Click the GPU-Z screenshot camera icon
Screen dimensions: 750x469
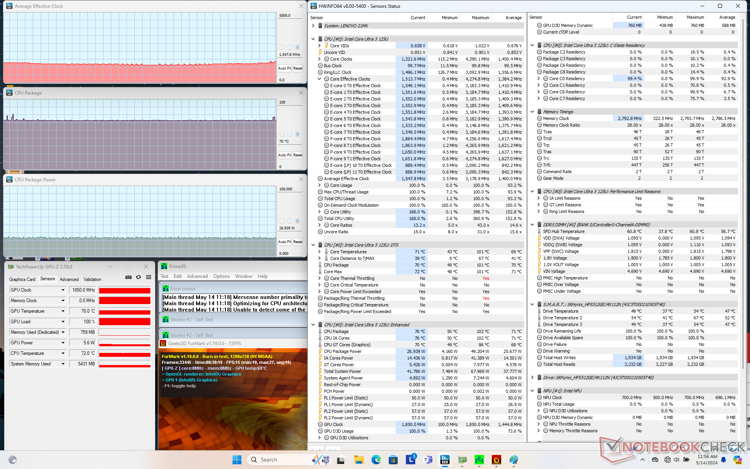pos(128,277)
